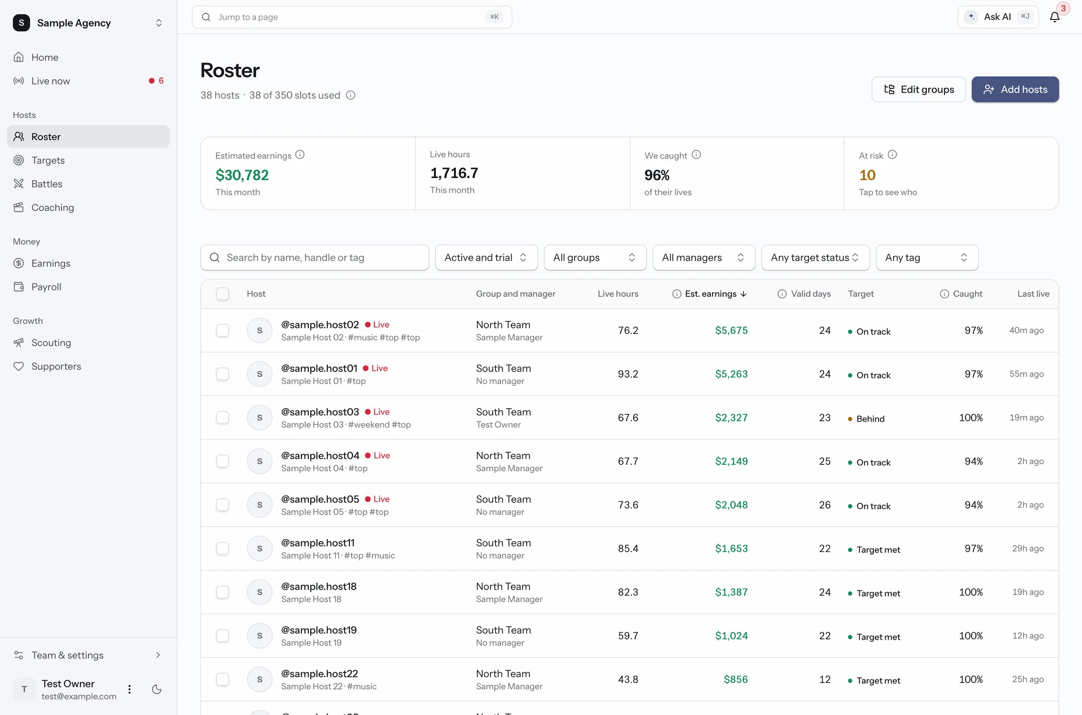Screen dimensions: 1082x715
Task: Click Est. earnings sort arrow
Action: pos(743,294)
